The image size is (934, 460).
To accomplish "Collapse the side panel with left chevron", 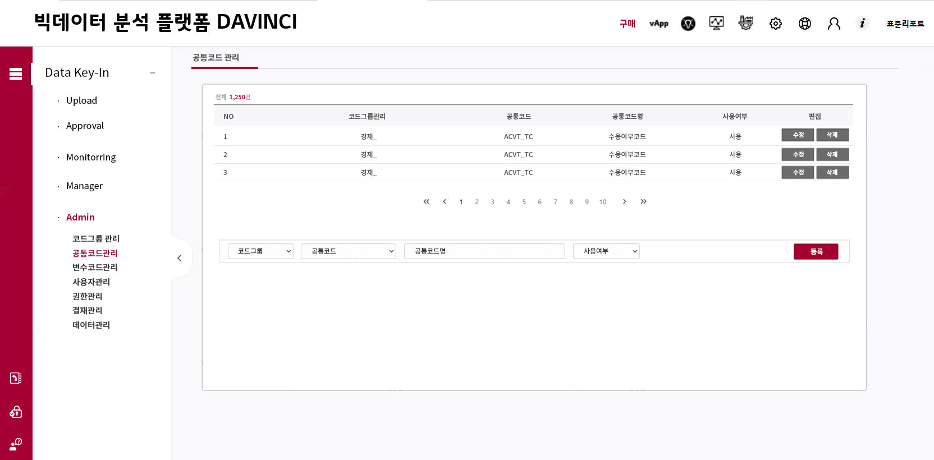I will 180,258.
